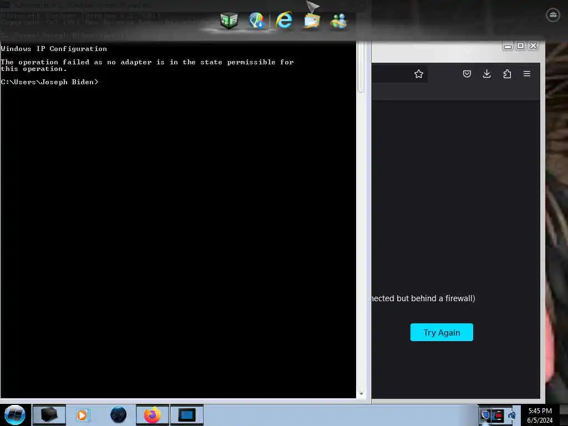Screen dimensions: 568x426
Task: Click the briefcase icon in top-right corner
Action: (x=552, y=15)
